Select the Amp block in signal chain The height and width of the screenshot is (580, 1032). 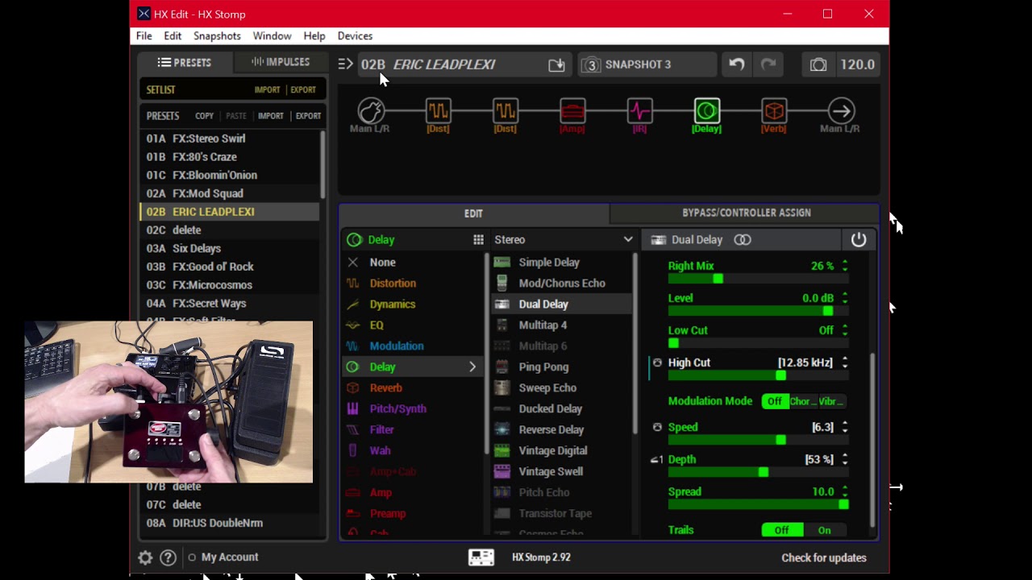coord(572,110)
